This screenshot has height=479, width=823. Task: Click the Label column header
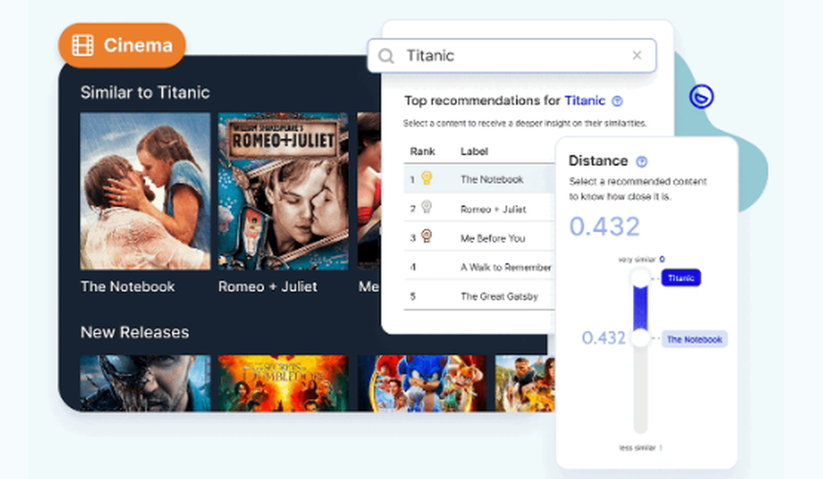(x=474, y=151)
